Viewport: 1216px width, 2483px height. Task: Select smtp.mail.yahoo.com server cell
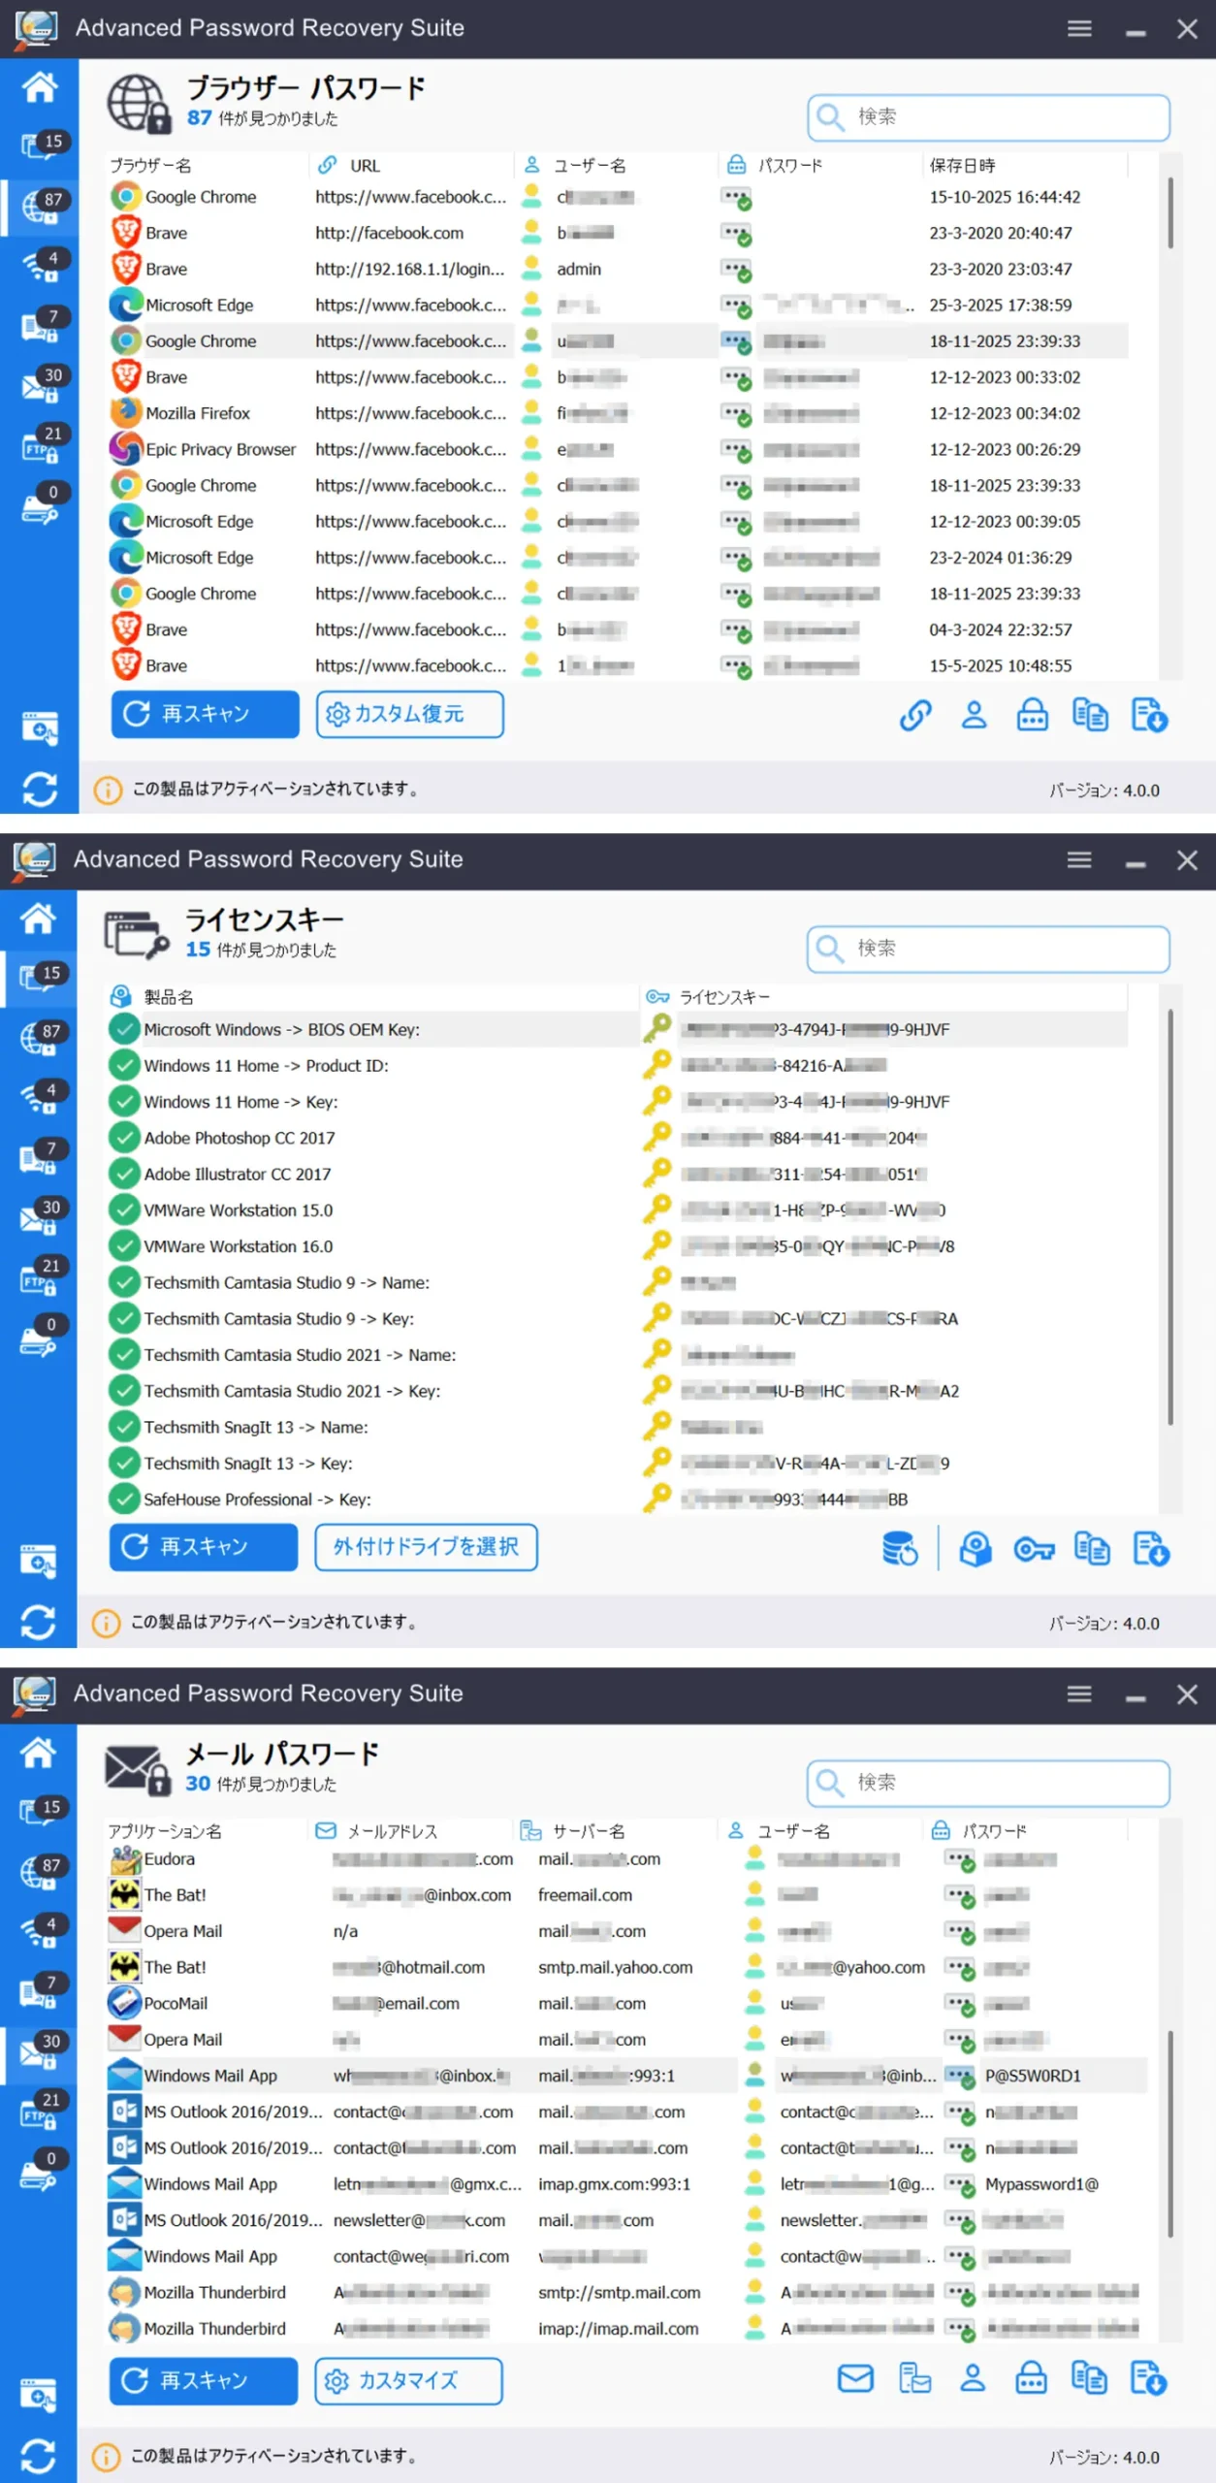click(x=616, y=1968)
